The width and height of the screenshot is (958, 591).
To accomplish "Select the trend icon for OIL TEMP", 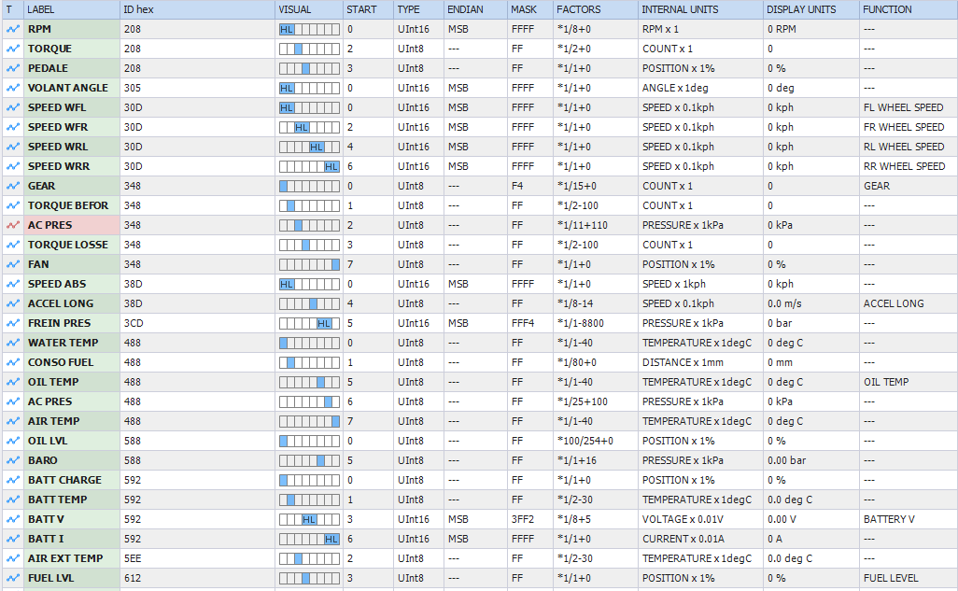I will [x=13, y=381].
